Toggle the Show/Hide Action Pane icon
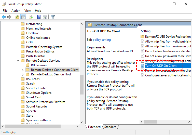This screenshot has height=135, width=192. pyautogui.click(x=45, y=17)
